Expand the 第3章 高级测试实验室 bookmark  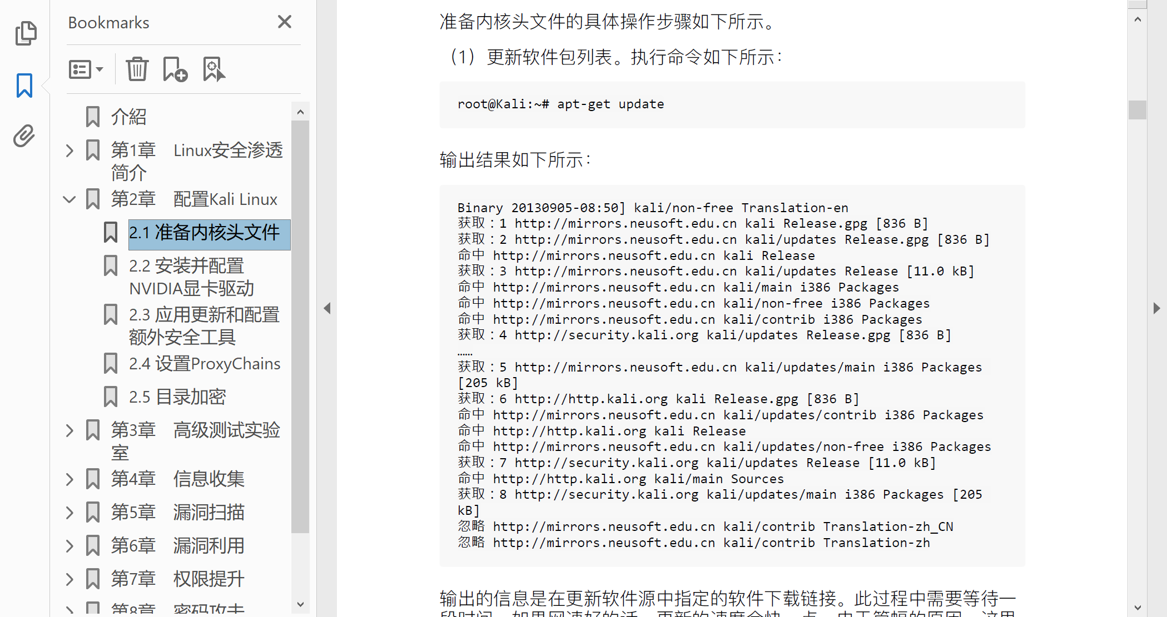point(69,430)
